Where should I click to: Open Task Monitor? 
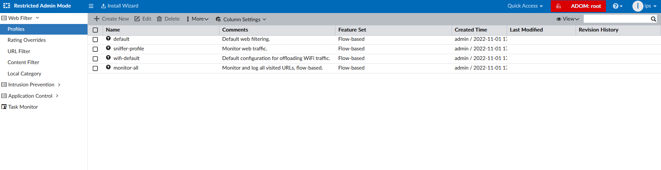coord(23,107)
